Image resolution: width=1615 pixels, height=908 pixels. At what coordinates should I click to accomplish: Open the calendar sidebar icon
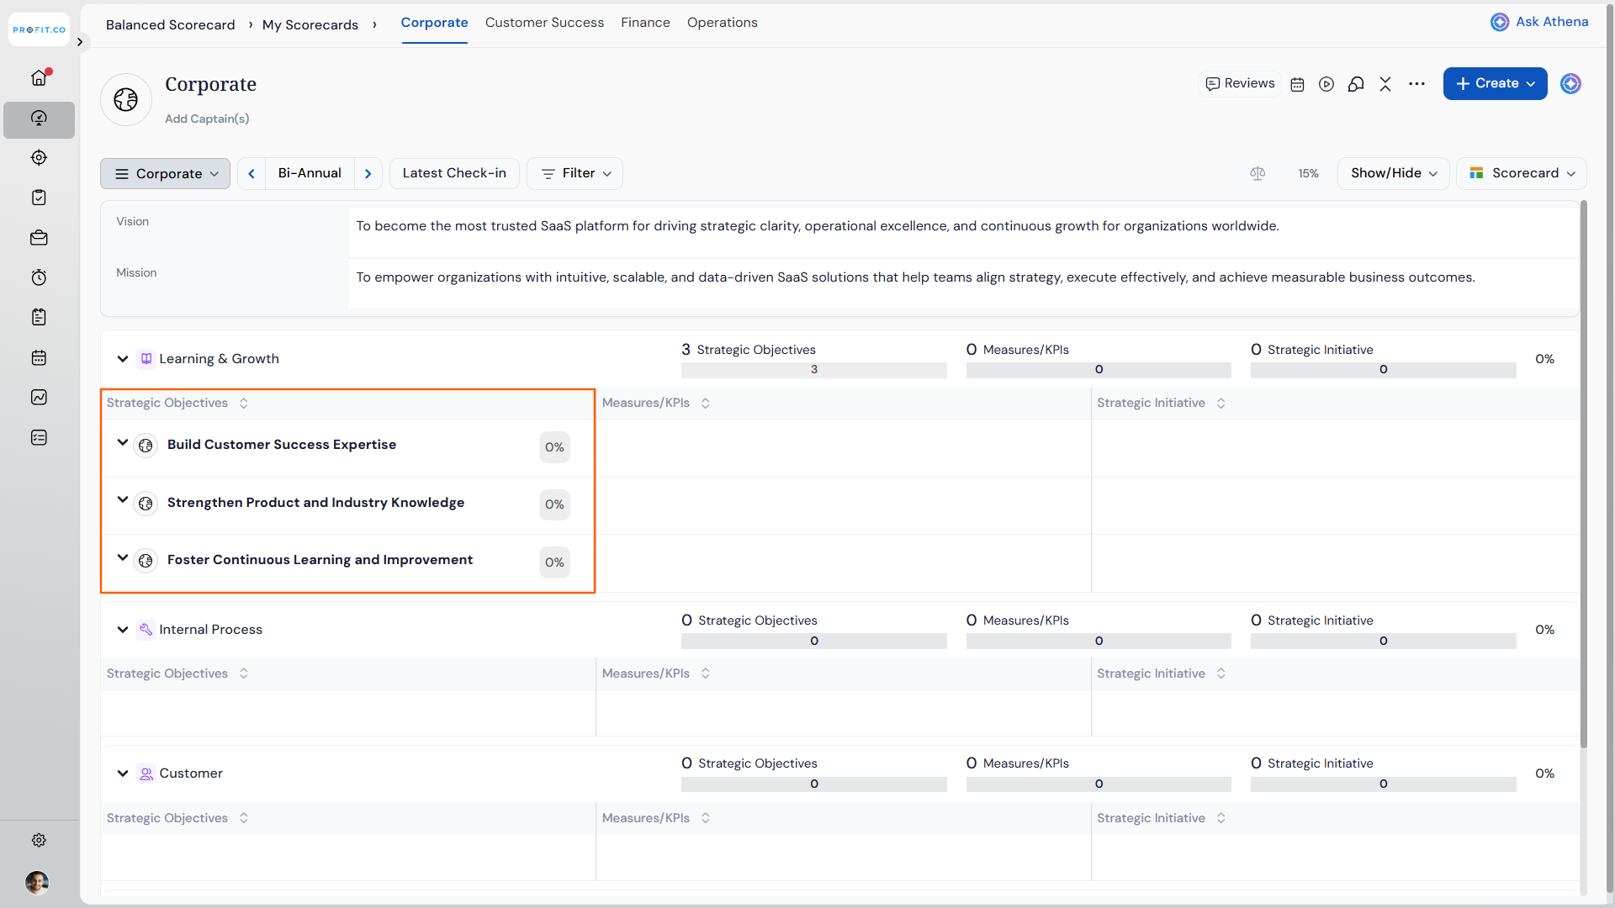coord(39,357)
